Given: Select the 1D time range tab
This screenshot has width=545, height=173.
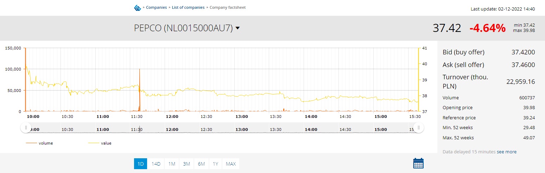Looking at the screenshot, I should pyautogui.click(x=140, y=164).
